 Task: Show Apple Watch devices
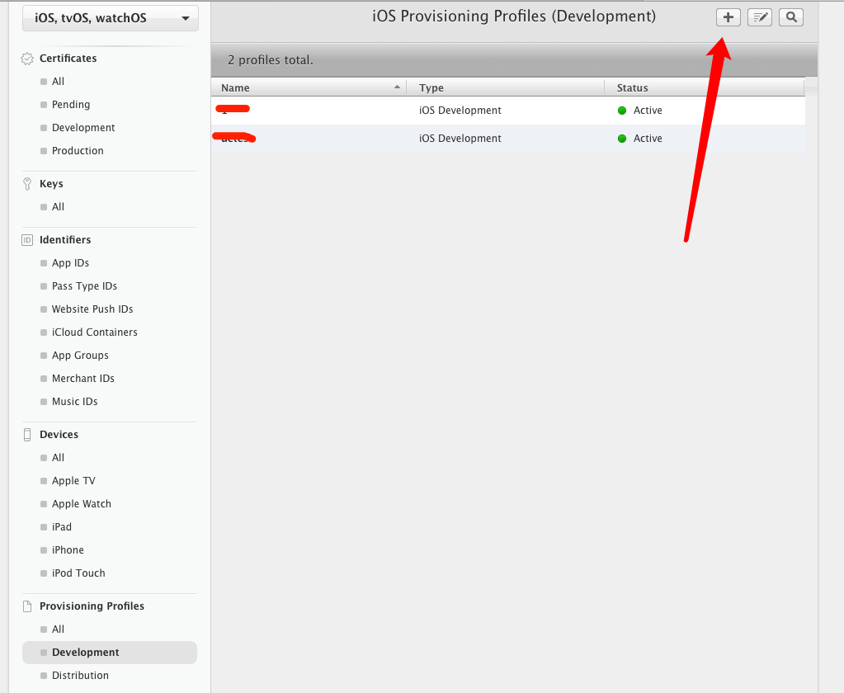tap(82, 504)
